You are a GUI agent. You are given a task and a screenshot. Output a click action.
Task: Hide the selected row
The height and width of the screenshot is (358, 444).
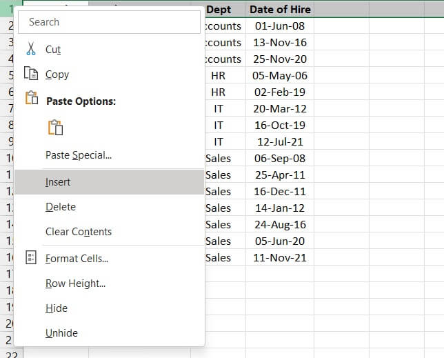57,308
